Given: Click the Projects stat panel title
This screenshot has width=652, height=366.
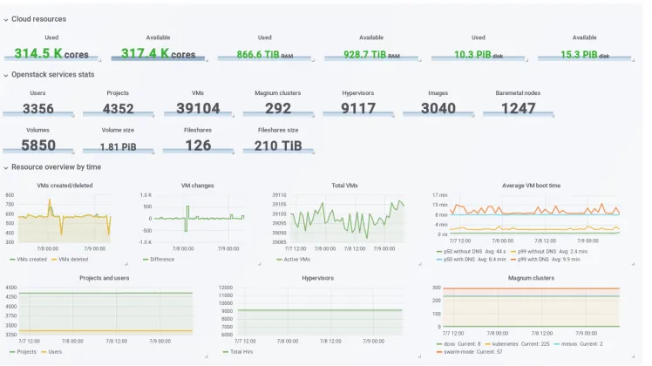Looking at the screenshot, I should click(x=118, y=93).
